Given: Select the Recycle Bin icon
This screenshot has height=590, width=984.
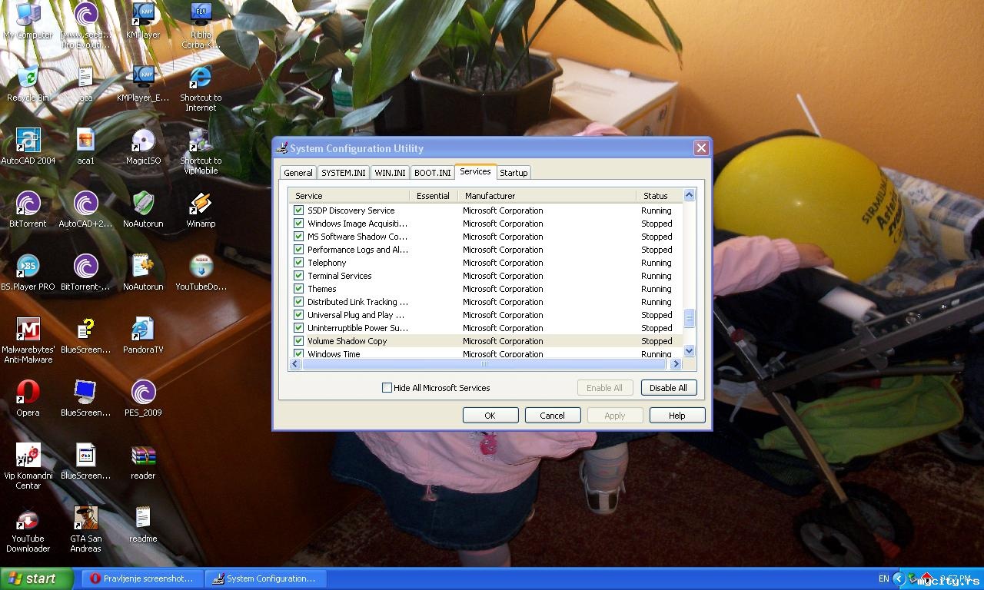Looking at the screenshot, I should (x=28, y=83).
